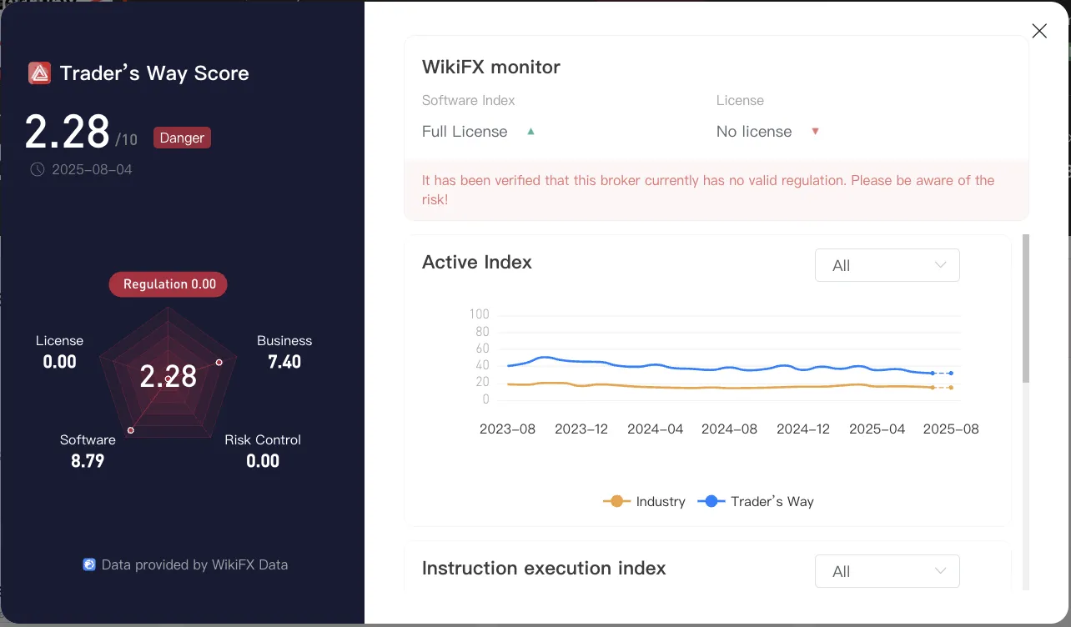Image resolution: width=1071 pixels, height=627 pixels.
Task: Click the last blue data point on chart
Action: pyautogui.click(x=951, y=373)
